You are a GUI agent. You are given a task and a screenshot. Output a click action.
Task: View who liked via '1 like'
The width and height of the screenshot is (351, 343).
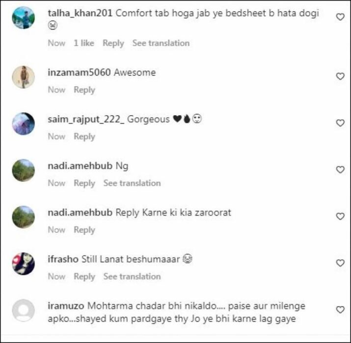pos(84,43)
